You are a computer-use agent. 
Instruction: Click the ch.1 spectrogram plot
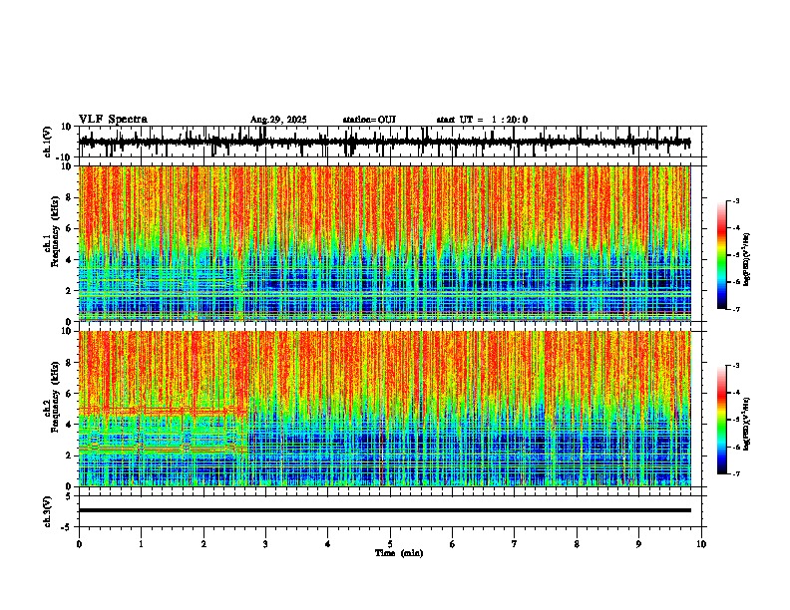(x=384, y=243)
